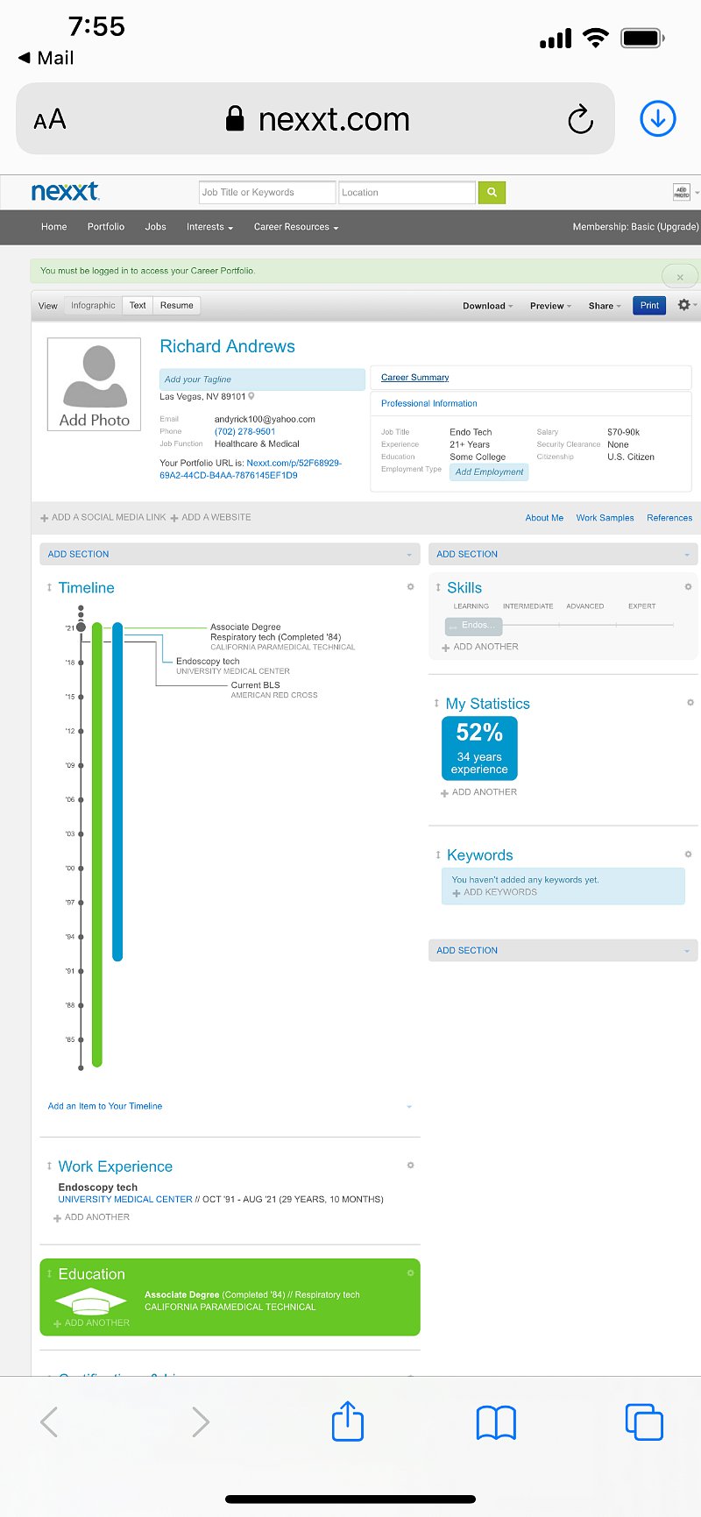Switch view to Infographic

[93, 306]
